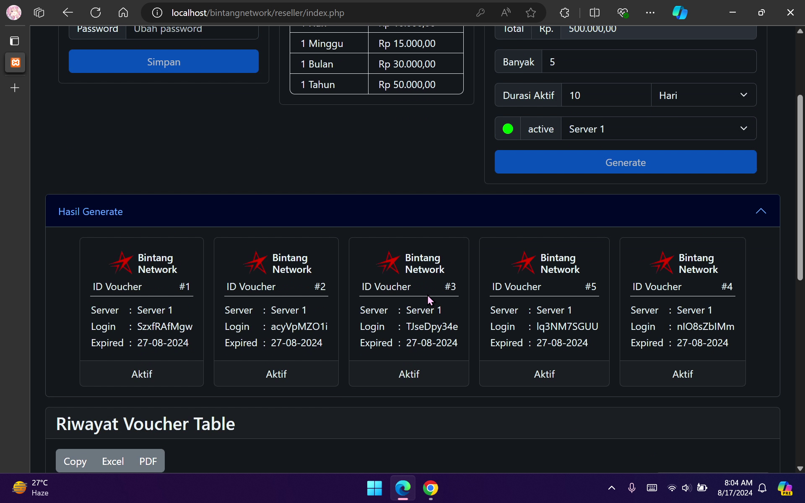Viewport: 805px width, 503px height.
Task: Click the green active status indicator
Action: coord(508,129)
